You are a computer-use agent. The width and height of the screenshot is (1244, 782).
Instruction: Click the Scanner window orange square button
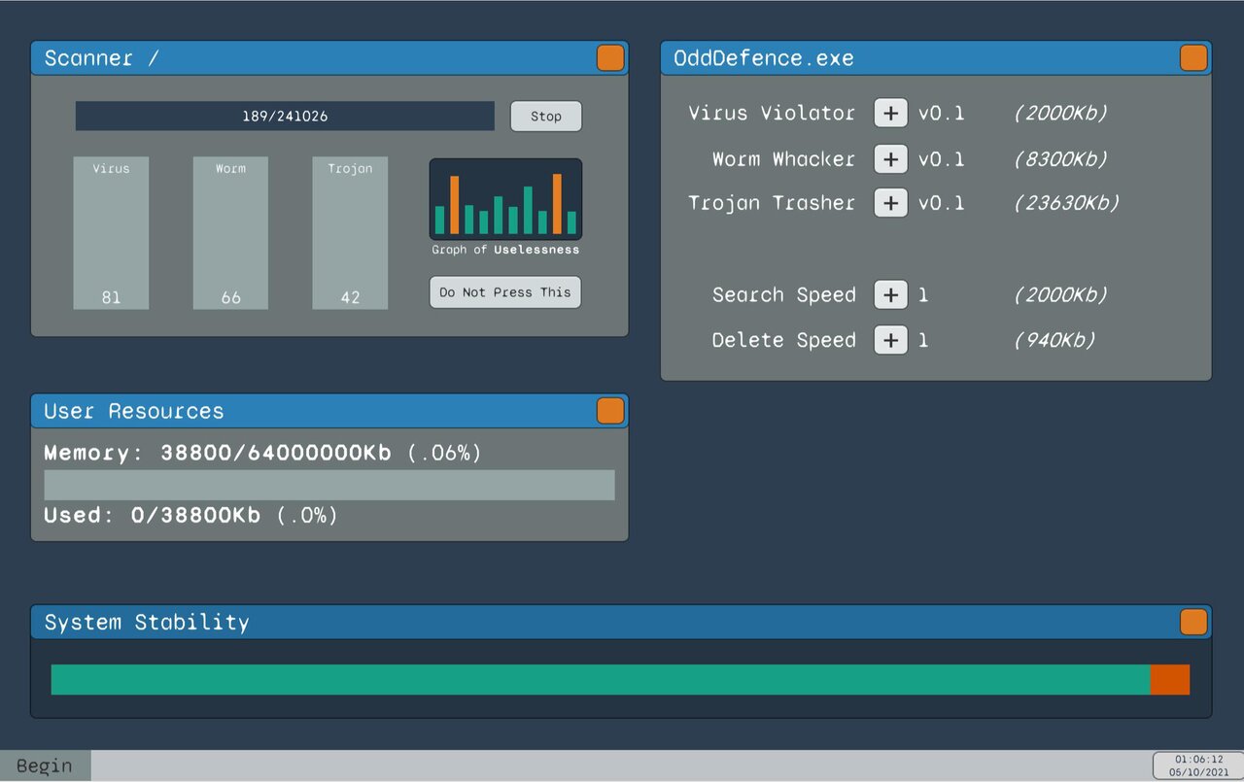coord(610,58)
